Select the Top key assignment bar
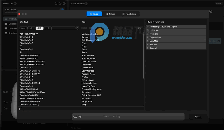The image size is (224, 130). [x=128, y=117]
